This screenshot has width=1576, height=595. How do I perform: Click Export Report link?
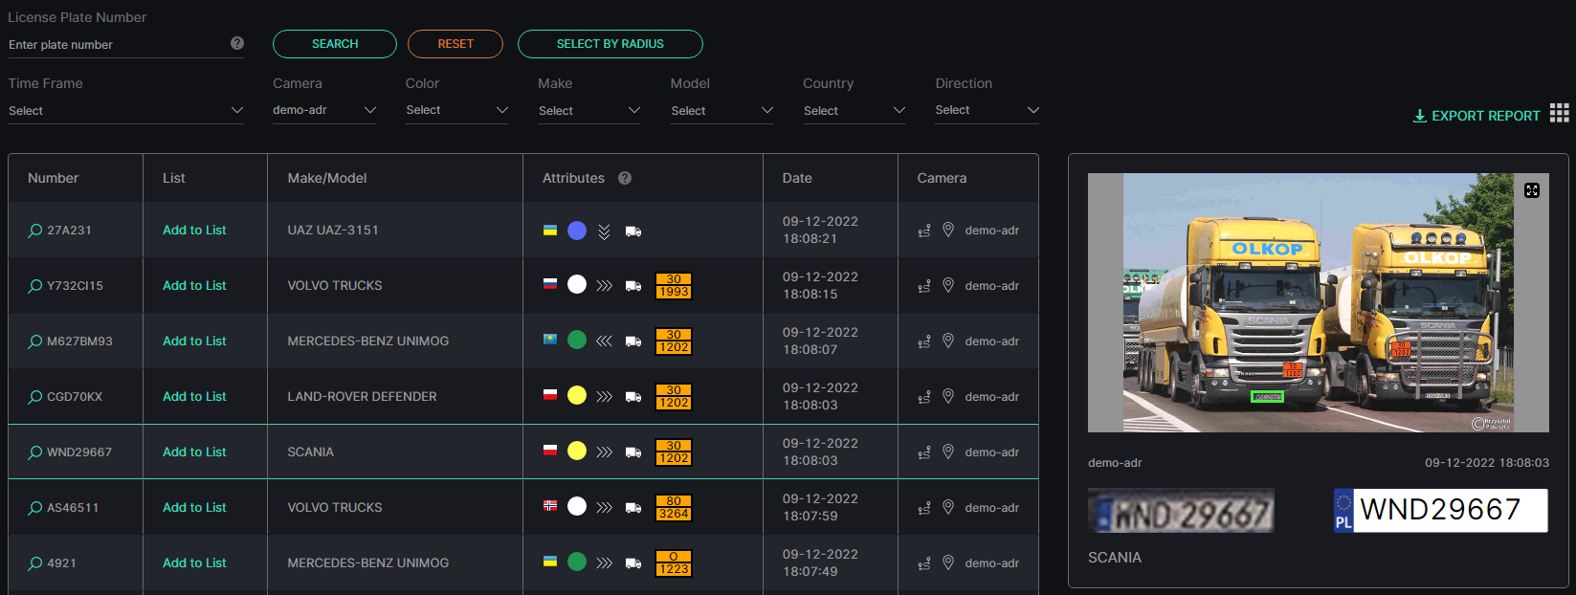(x=1476, y=116)
